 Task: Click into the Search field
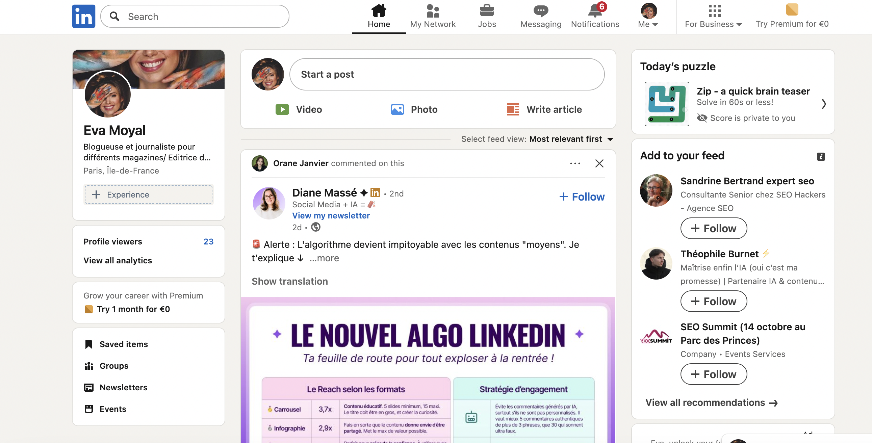[195, 16]
